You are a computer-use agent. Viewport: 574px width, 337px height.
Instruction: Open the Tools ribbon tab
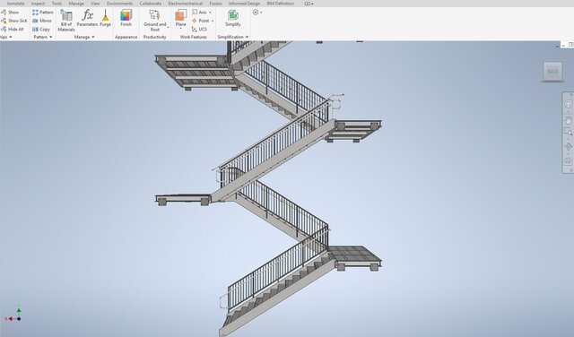tap(57, 4)
